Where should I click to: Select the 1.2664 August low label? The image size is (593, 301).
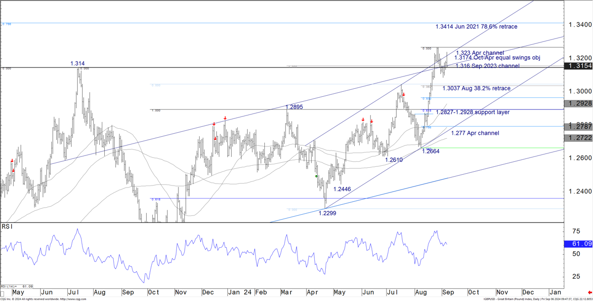pyautogui.click(x=430, y=151)
